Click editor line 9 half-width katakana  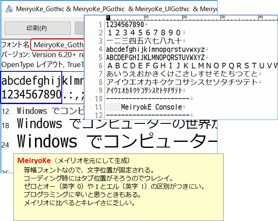(144, 90)
